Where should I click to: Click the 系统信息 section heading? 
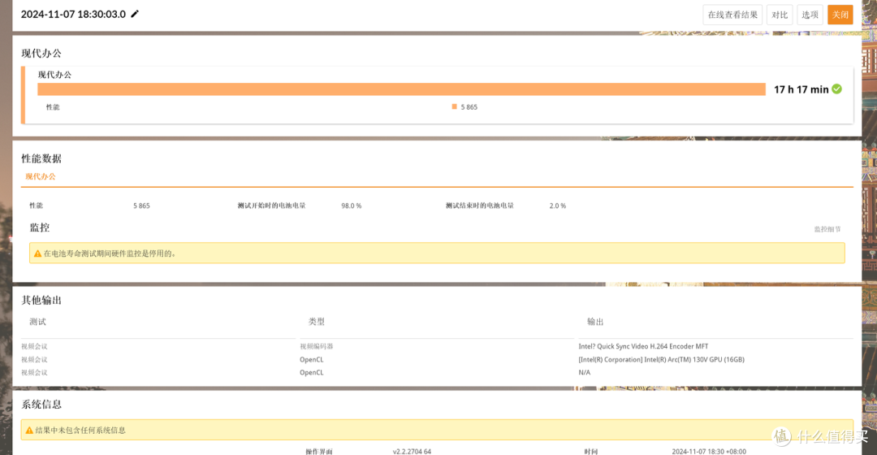41,405
